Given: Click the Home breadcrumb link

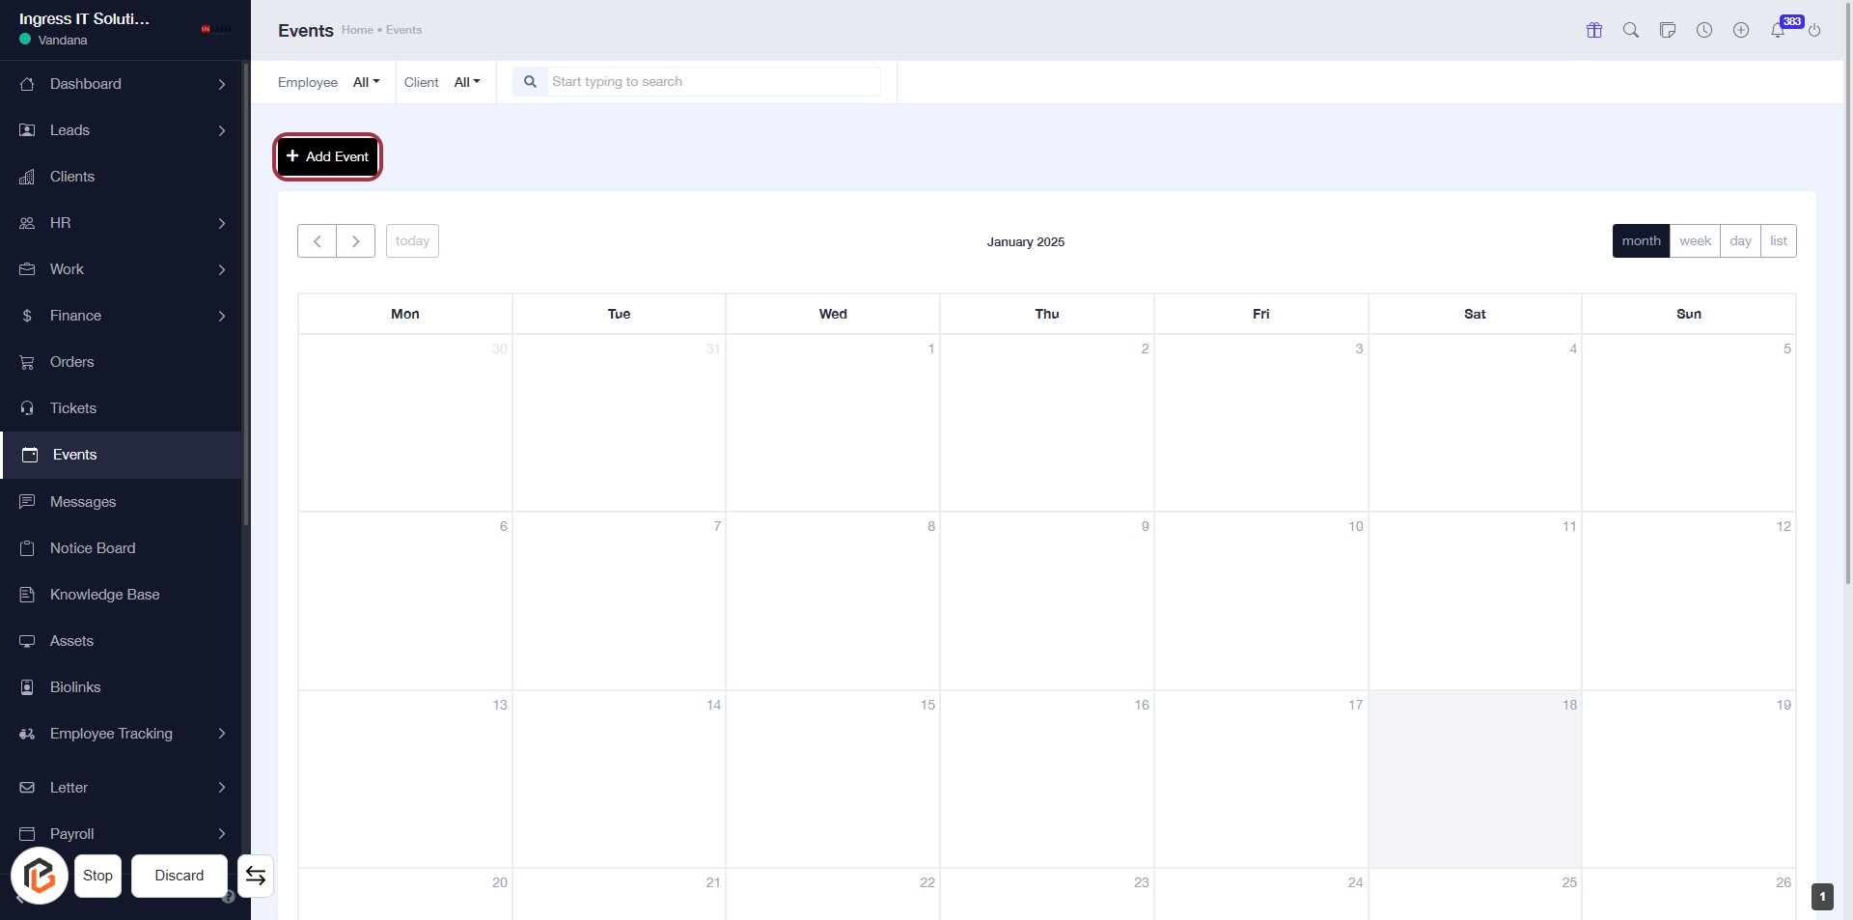Looking at the screenshot, I should [x=357, y=30].
